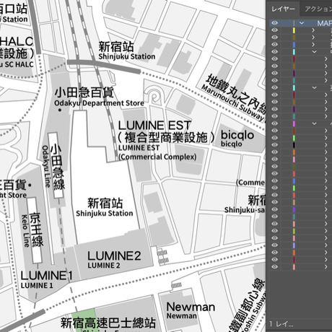The width and height of the screenshot is (332, 332).
Task: Click the large 'LUMINE2' map label
Action: [114, 255]
